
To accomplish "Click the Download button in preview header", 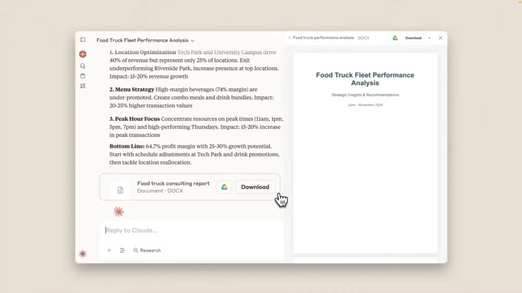I will tap(413, 38).
